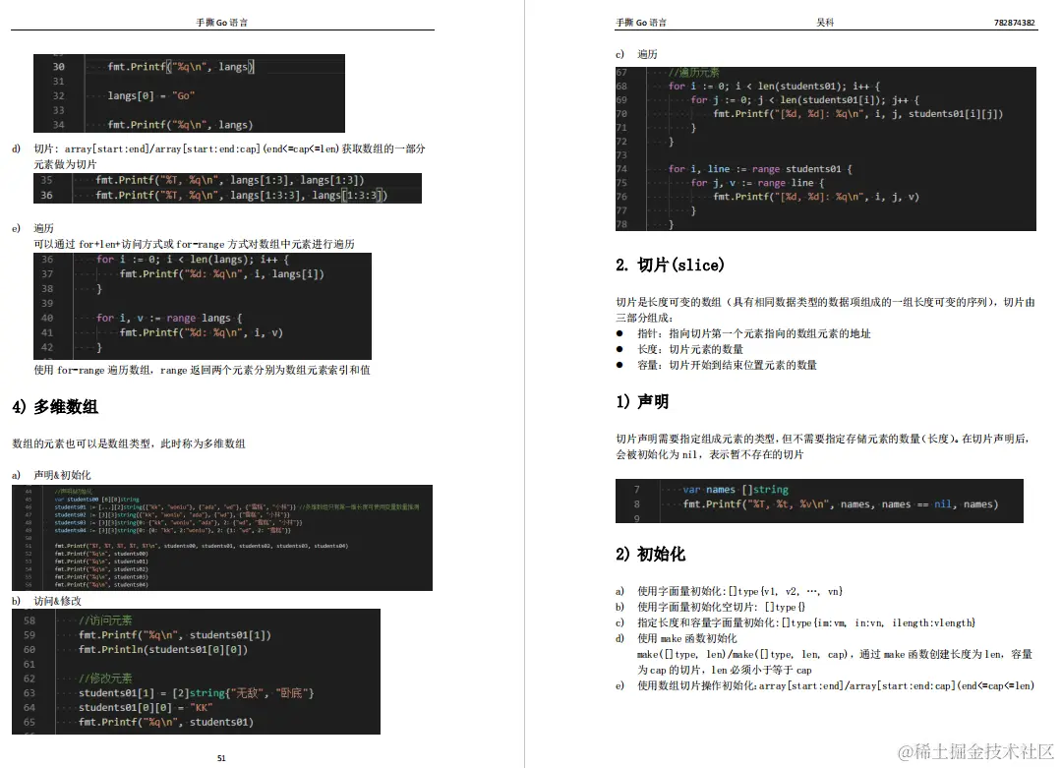Click the sentence '使用 for-range 遍历数组'

[x=202, y=370]
